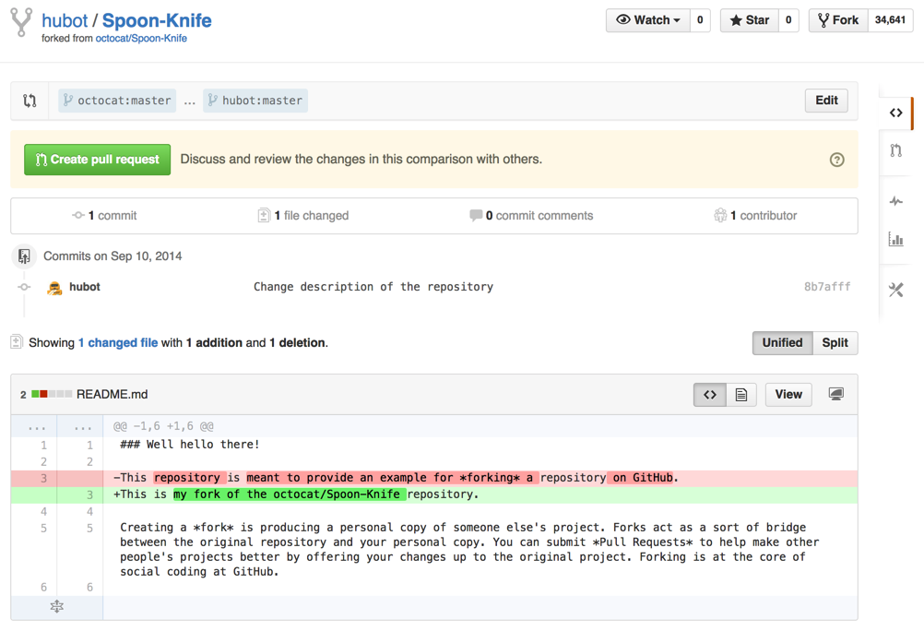
Task: Click the file icon beside '1 file changed'
Action: click(x=264, y=216)
